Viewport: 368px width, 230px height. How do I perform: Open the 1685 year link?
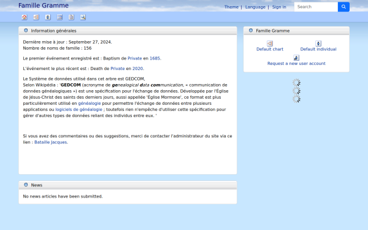coord(155,58)
